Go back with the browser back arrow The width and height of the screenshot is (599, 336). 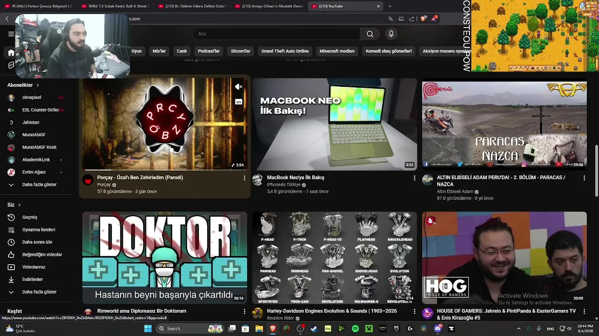pyautogui.click(x=7, y=19)
